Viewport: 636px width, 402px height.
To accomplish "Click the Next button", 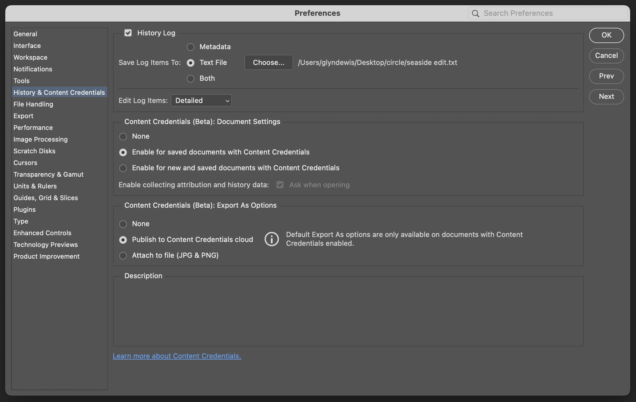I will click(606, 97).
